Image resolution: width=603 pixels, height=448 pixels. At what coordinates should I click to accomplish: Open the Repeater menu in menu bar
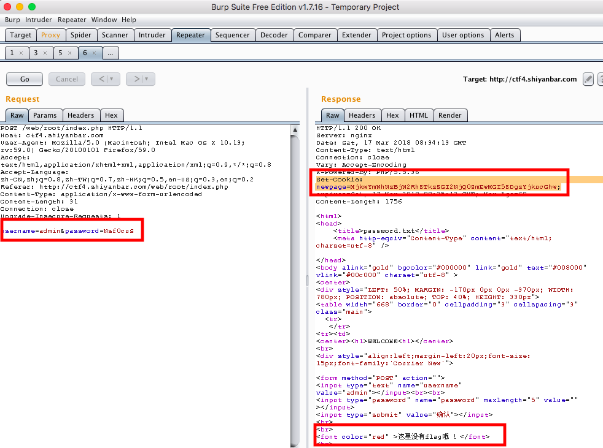(72, 20)
